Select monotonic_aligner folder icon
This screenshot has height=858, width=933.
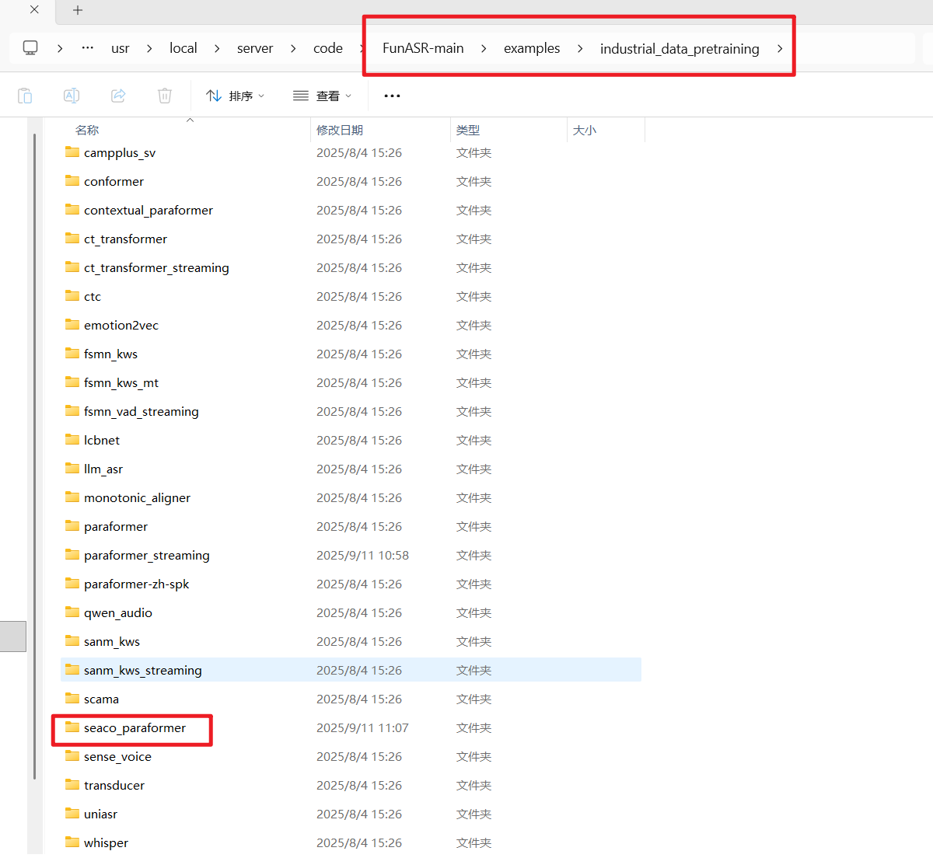(72, 497)
